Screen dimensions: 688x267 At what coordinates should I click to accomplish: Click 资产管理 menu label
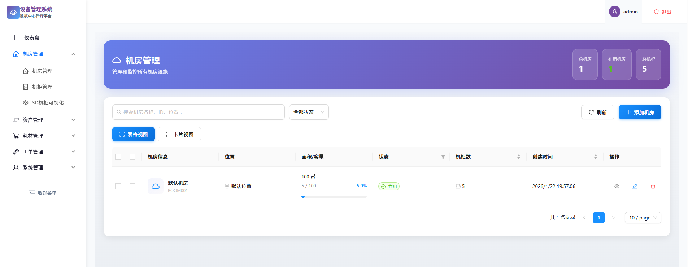point(33,120)
